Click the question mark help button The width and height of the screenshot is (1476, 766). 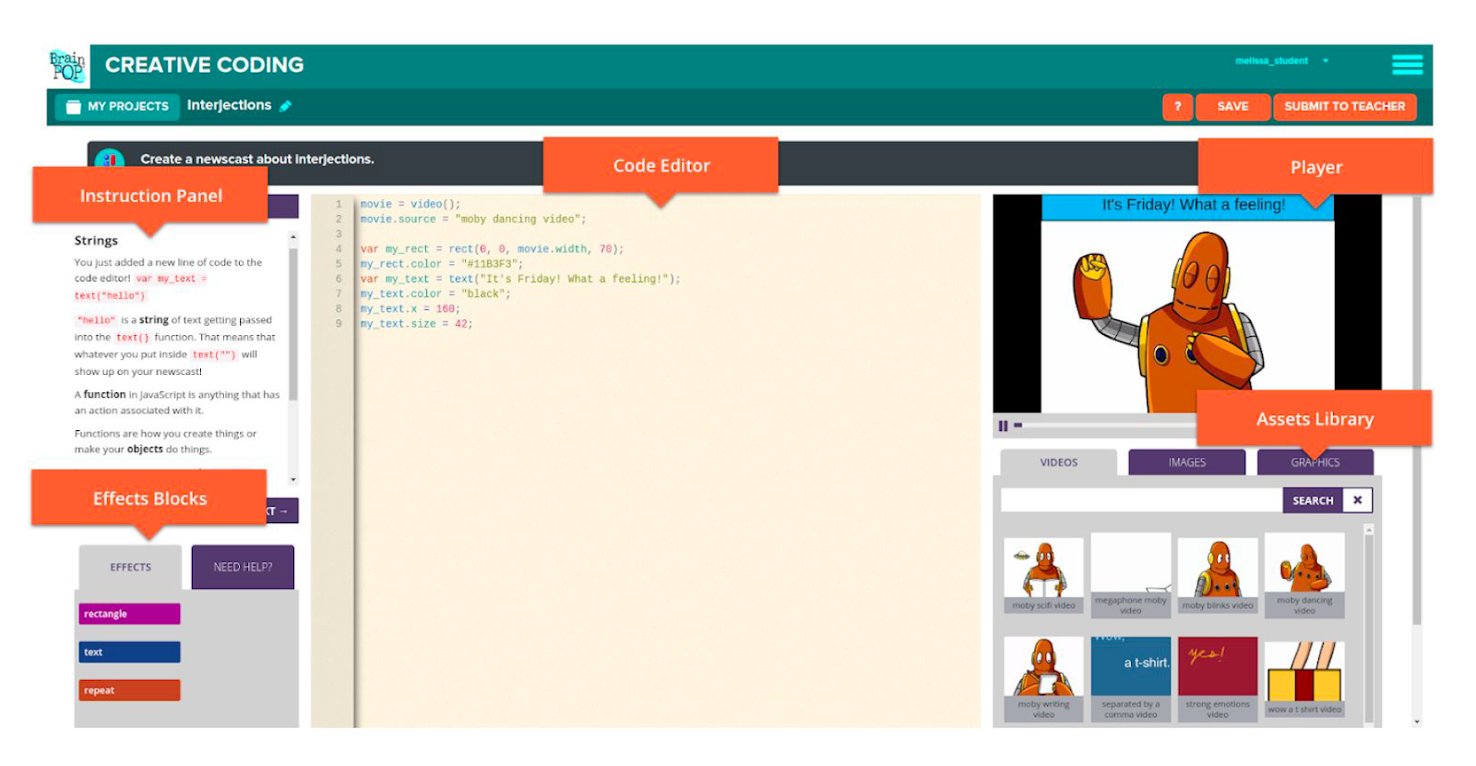coord(1177,107)
